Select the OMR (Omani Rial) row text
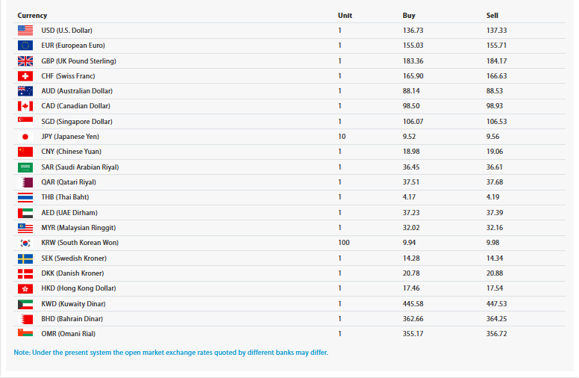Screen dimensions: 579x378 click(69, 334)
